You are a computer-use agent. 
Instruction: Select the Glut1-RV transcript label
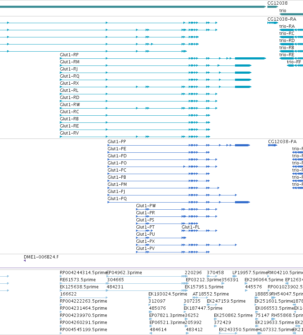tap(69, 133)
